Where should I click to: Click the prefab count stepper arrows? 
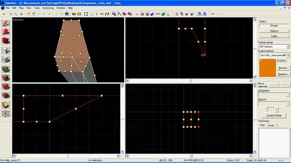coord(277,110)
